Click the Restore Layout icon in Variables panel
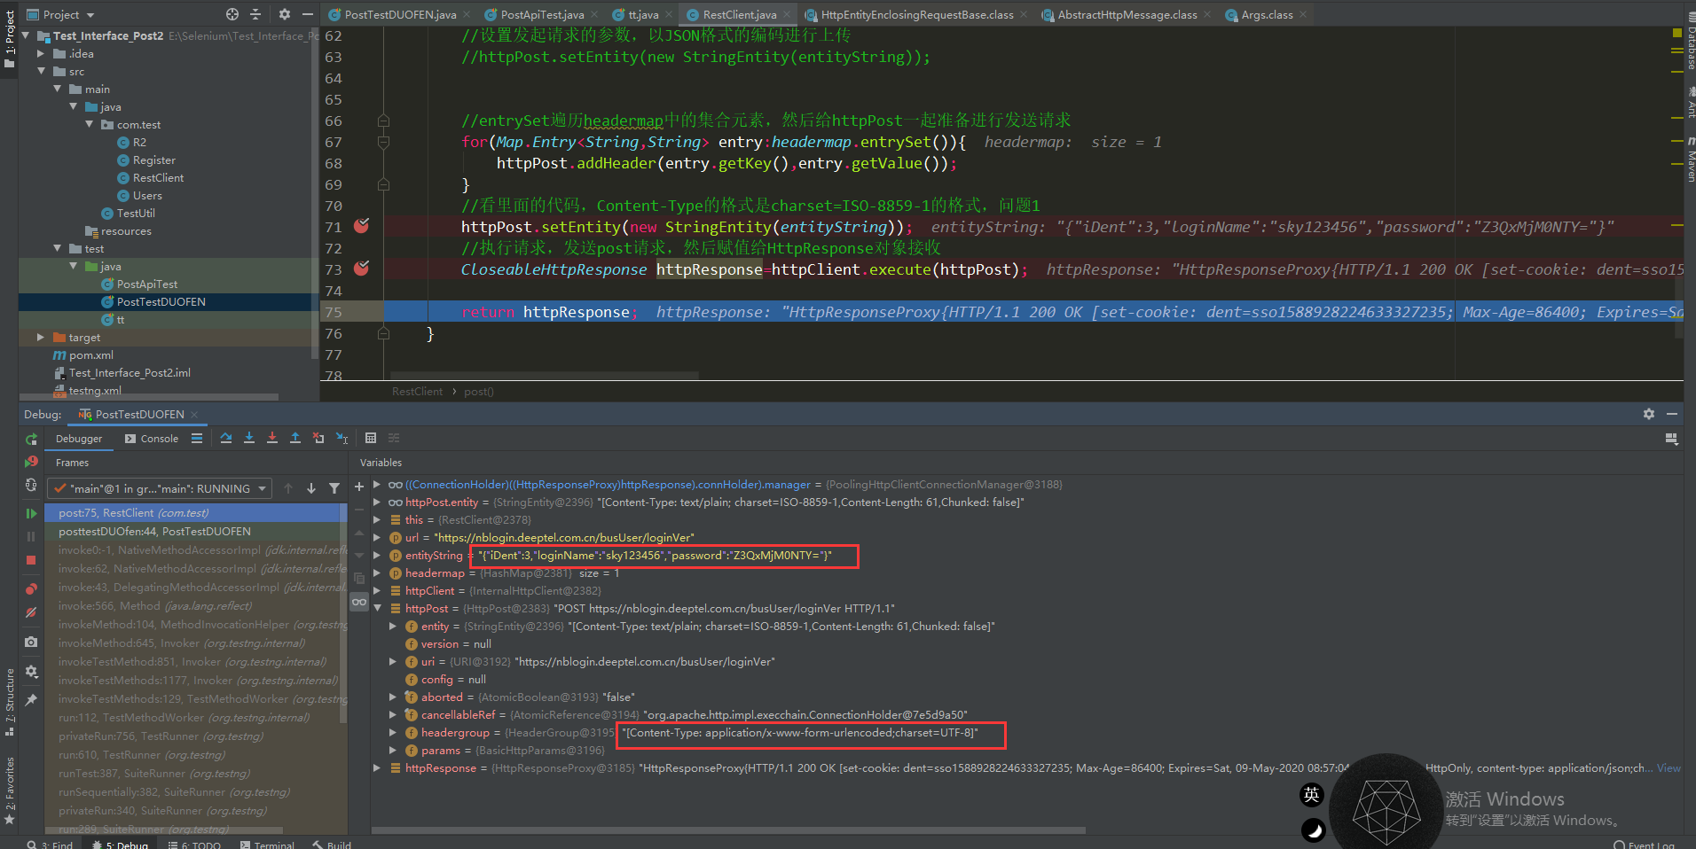 tap(1672, 439)
